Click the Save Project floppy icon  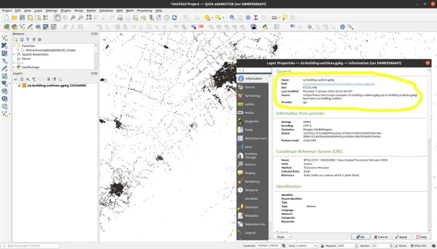tap(22, 17)
